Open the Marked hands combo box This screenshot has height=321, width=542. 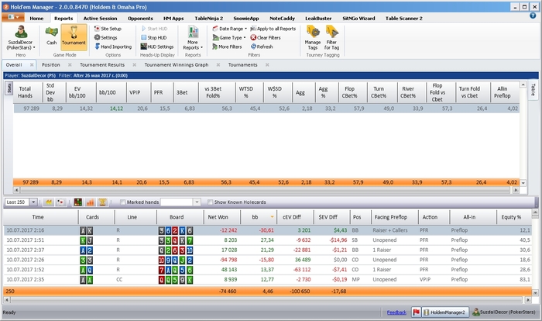pyautogui.click(x=180, y=202)
